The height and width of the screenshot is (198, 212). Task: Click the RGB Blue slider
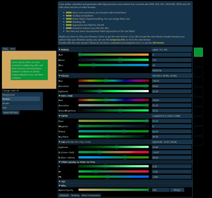tap(114, 65)
